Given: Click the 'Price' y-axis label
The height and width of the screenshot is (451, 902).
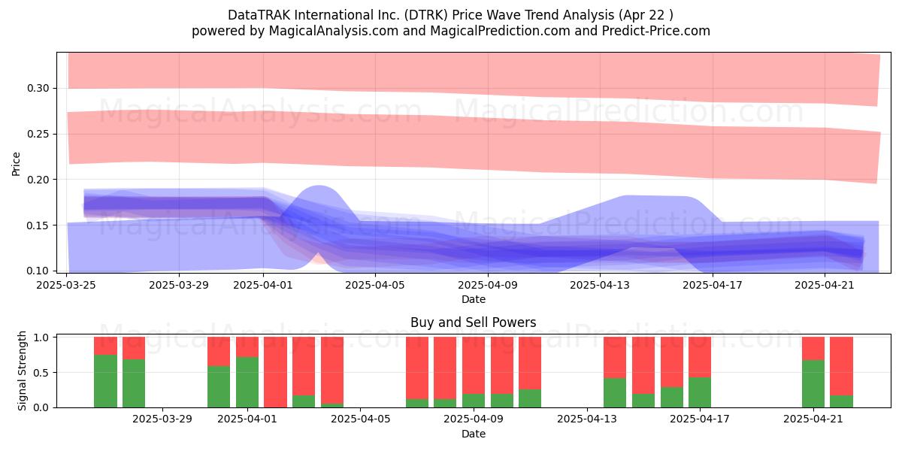Looking at the screenshot, I should pyautogui.click(x=17, y=163).
